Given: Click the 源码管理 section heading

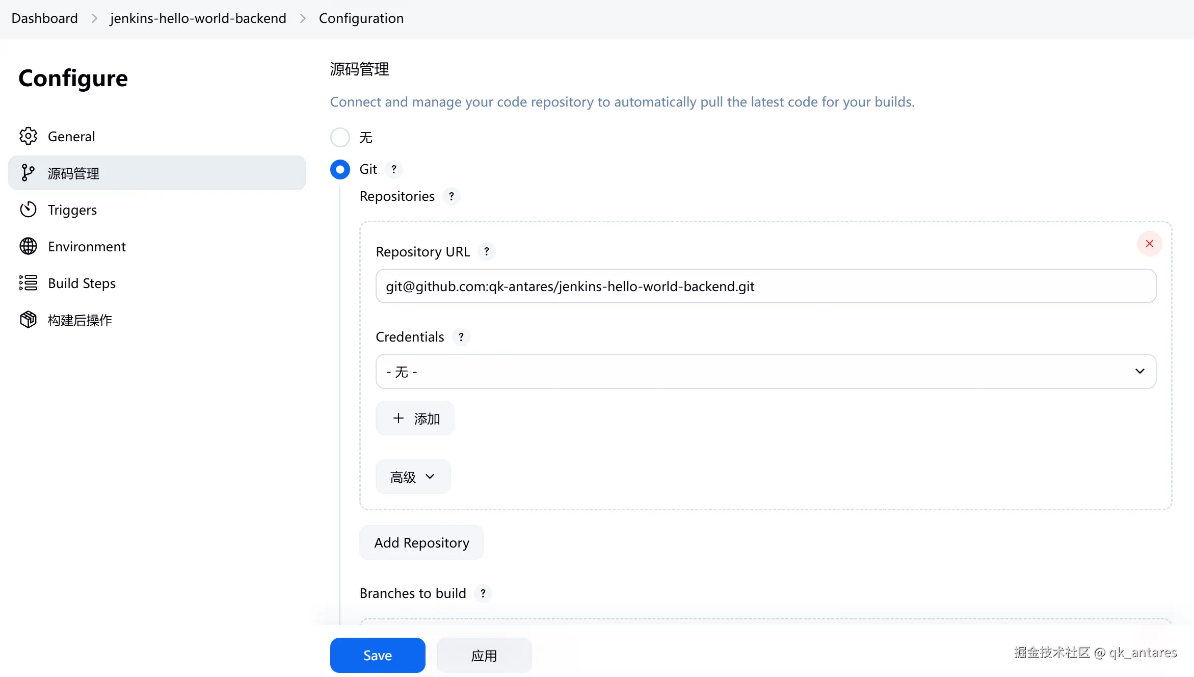Looking at the screenshot, I should pos(359,69).
